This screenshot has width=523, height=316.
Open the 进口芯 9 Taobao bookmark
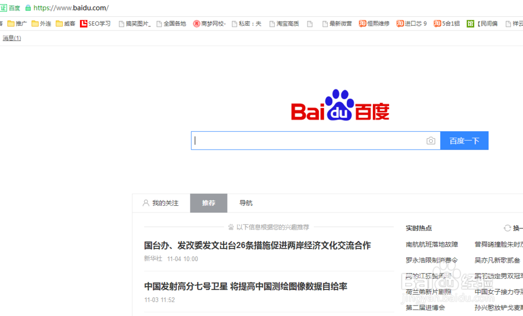(x=412, y=24)
